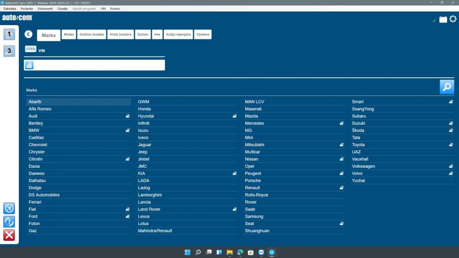Switch to the Oprema tab
Viewport: 459px width, 258px height.
[203, 34]
